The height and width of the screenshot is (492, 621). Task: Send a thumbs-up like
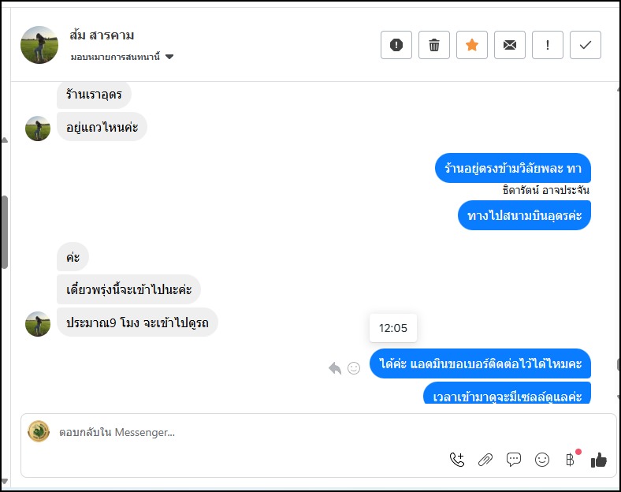click(x=599, y=460)
